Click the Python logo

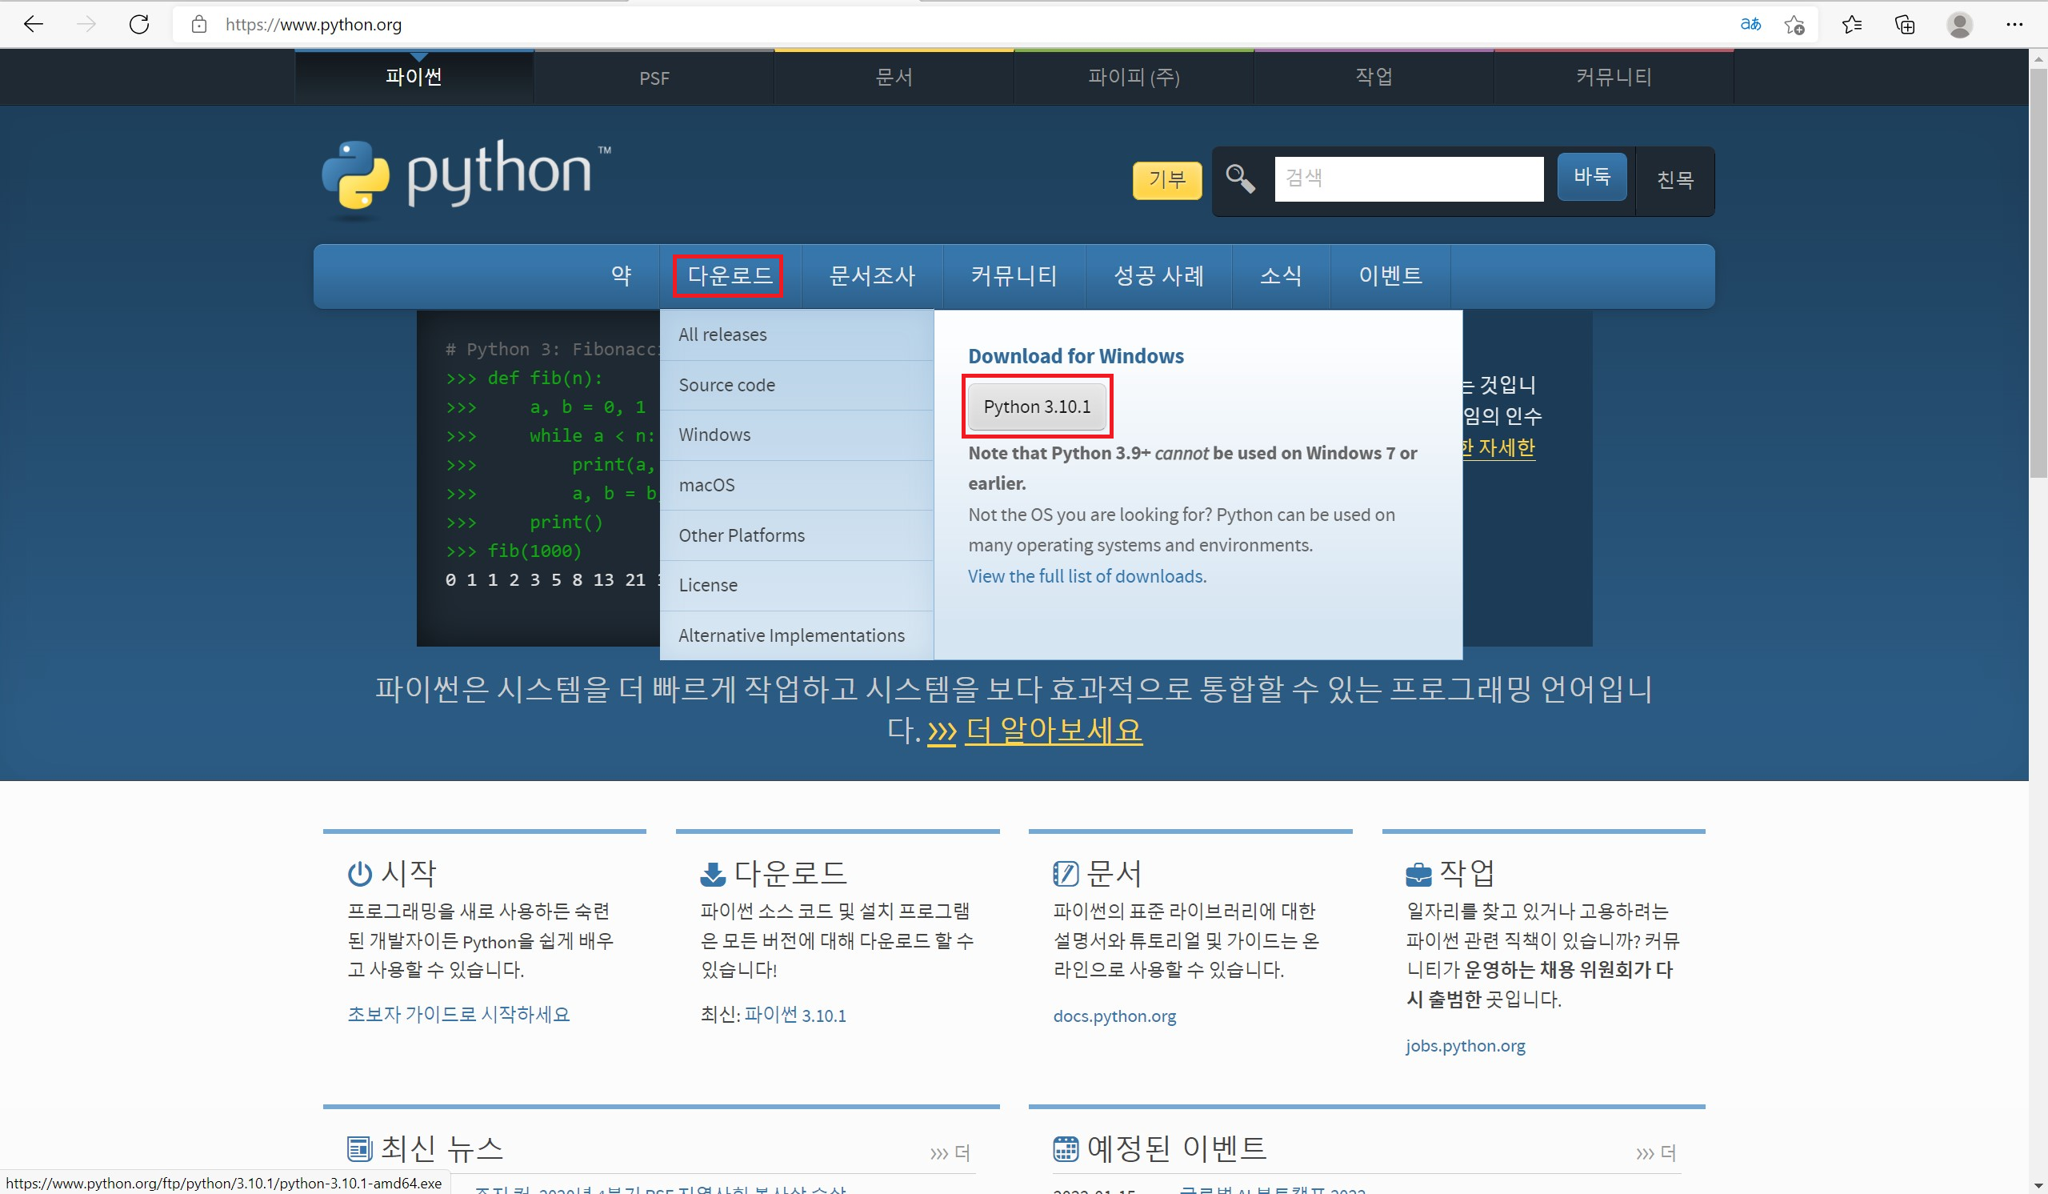465,174
